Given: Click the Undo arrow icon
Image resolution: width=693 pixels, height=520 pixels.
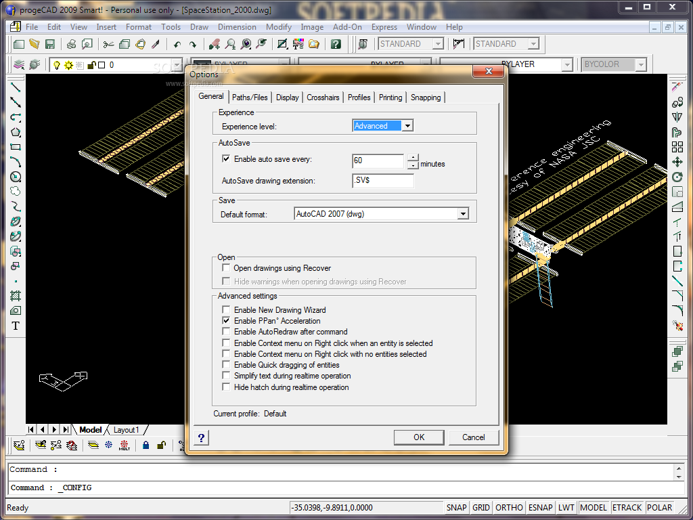Looking at the screenshot, I should pyautogui.click(x=177, y=44).
